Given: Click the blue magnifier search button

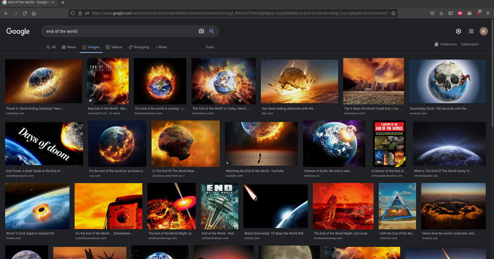Looking at the screenshot, I should click(x=211, y=31).
